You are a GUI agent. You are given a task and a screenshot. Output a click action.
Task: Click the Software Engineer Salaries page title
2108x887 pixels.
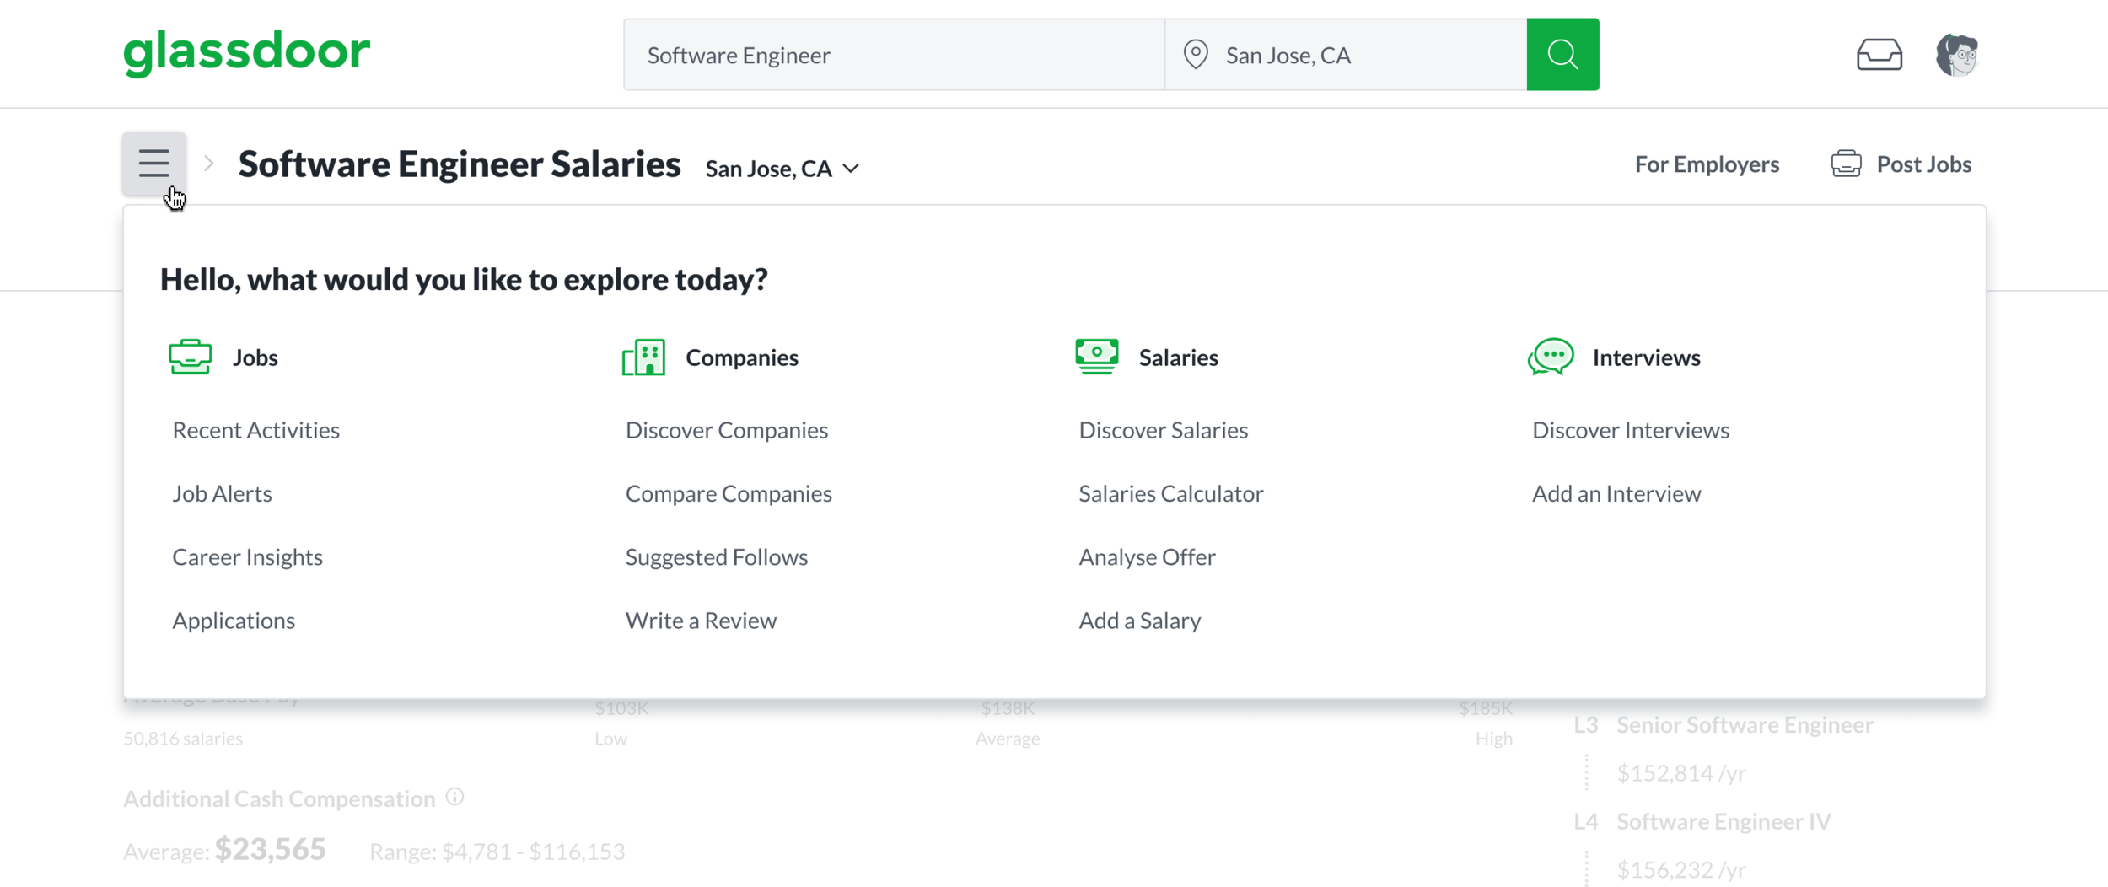[460, 164]
